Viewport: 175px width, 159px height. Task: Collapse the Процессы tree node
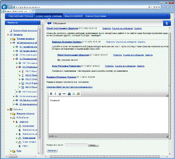pos(8,35)
